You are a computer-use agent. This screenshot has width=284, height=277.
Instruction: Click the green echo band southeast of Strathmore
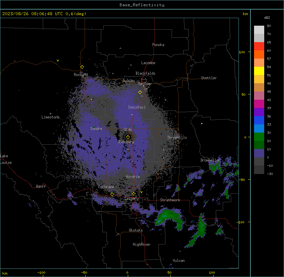click(x=198, y=231)
